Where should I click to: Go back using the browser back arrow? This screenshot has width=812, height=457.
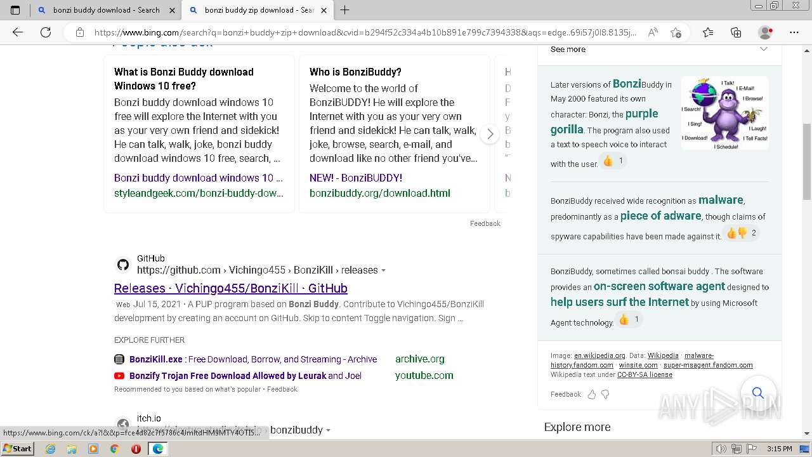tap(18, 32)
